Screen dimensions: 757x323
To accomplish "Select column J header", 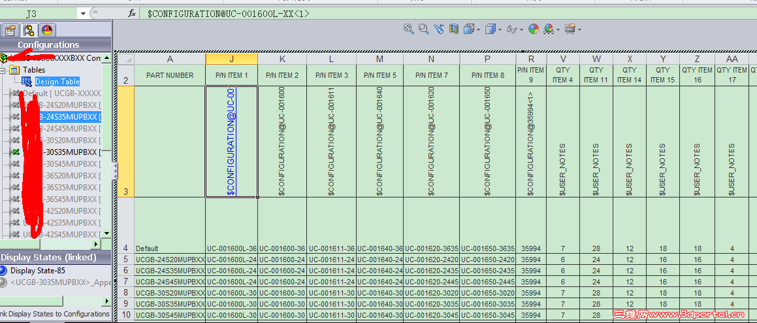I will pyautogui.click(x=231, y=59).
